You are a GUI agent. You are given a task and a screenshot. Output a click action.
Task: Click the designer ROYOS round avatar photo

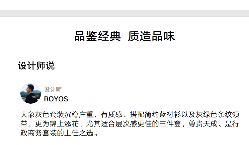tap(31, 93)
